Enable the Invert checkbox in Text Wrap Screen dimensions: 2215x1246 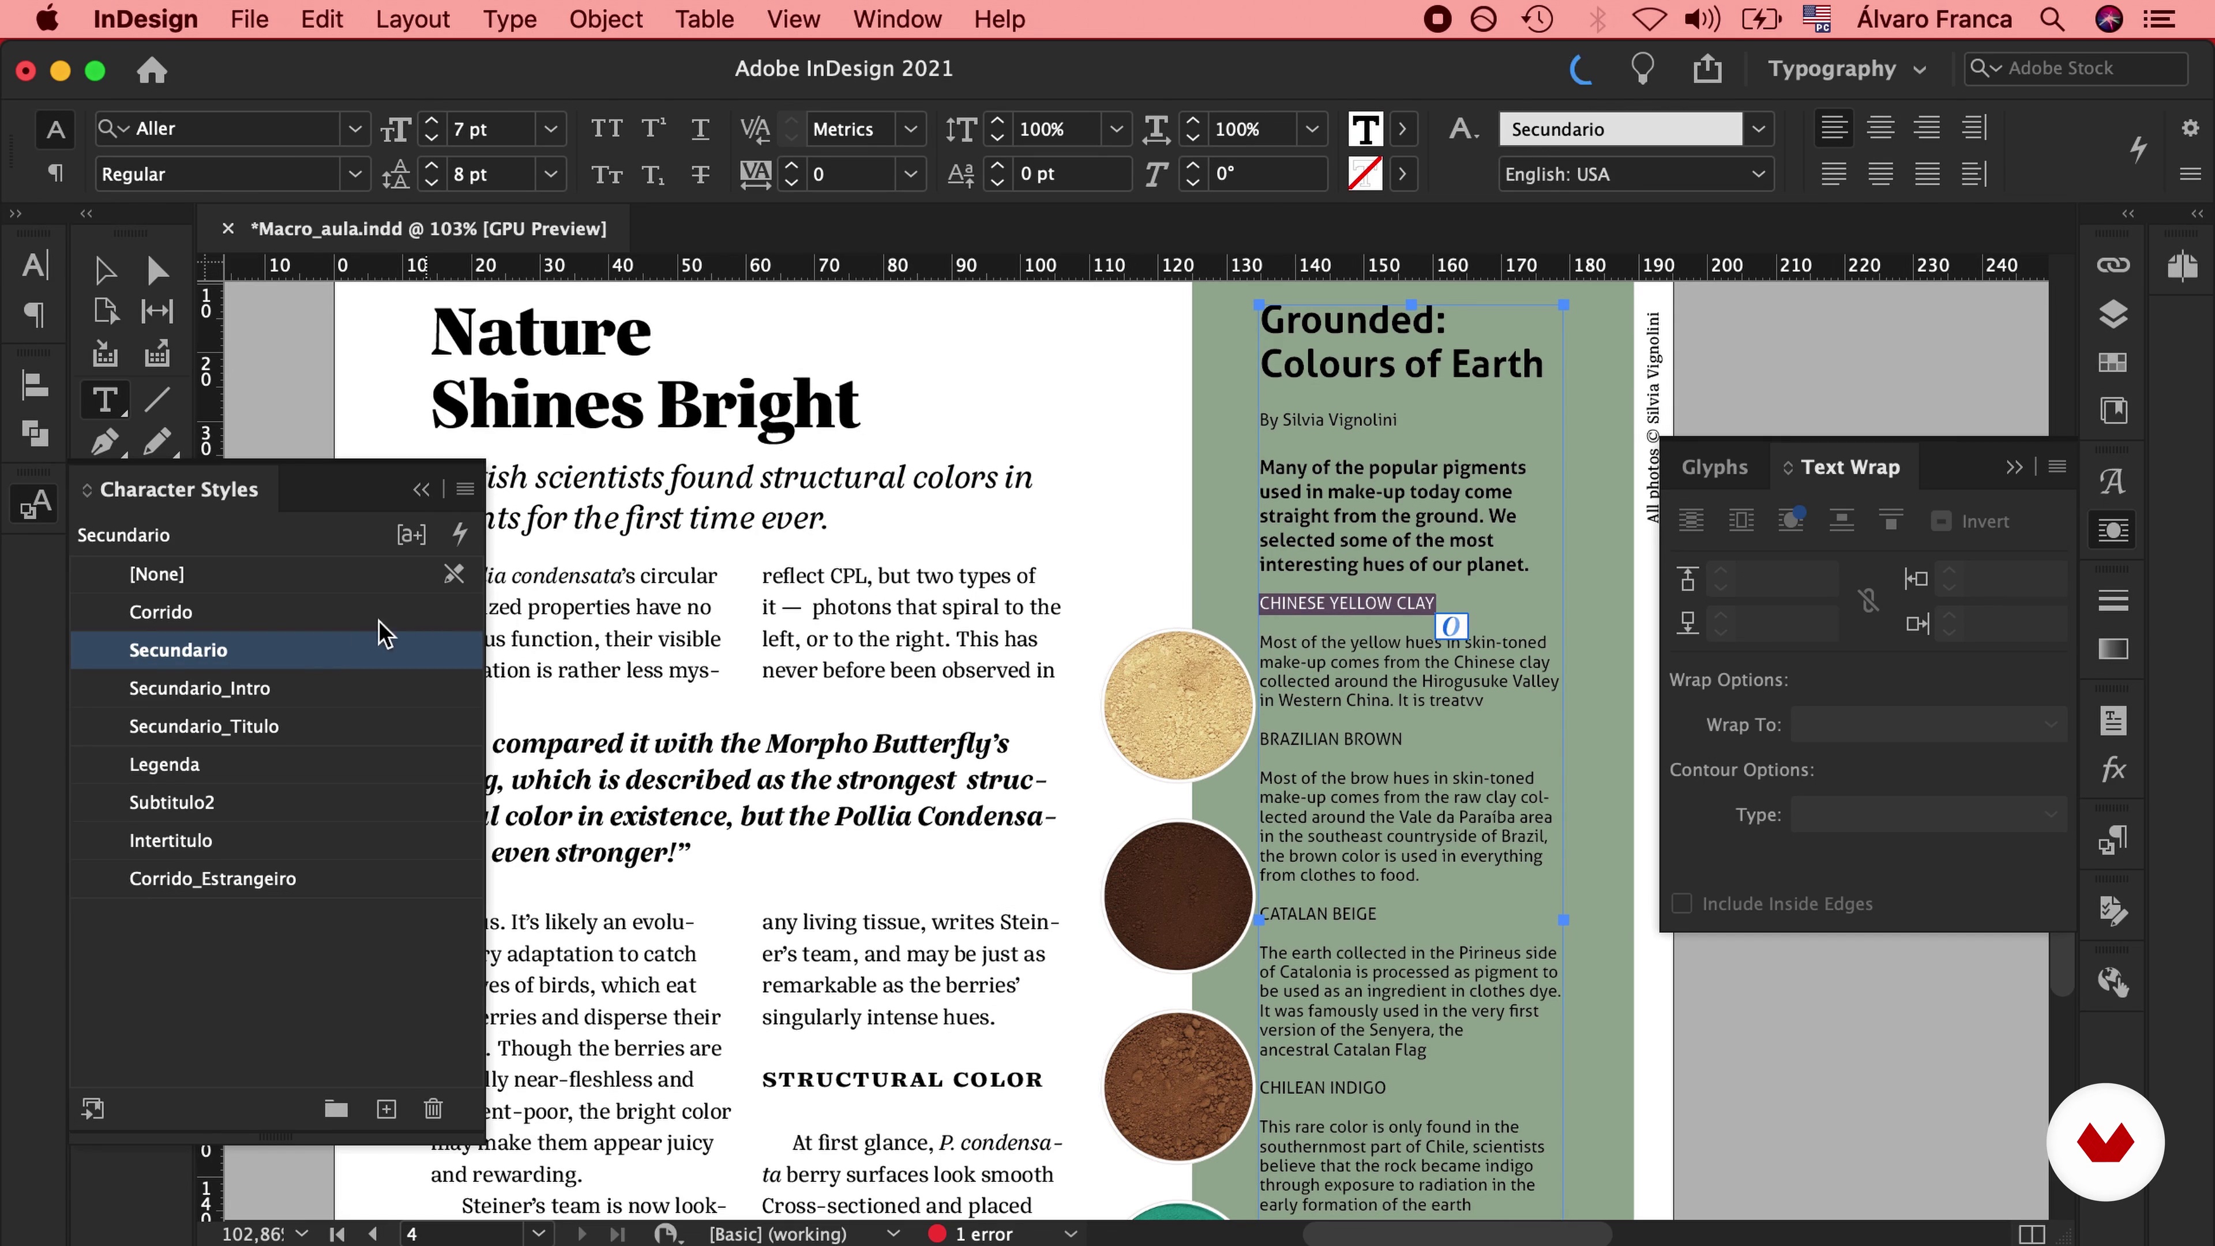pos(1940,521)
